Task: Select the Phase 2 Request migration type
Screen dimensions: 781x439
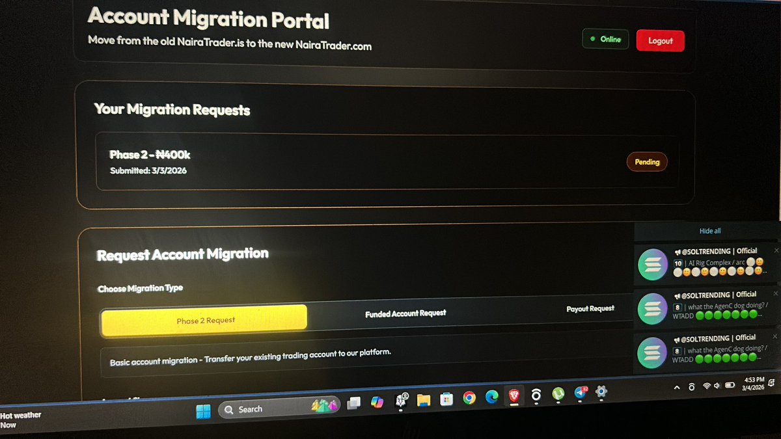Action: (x=204, y=319)
